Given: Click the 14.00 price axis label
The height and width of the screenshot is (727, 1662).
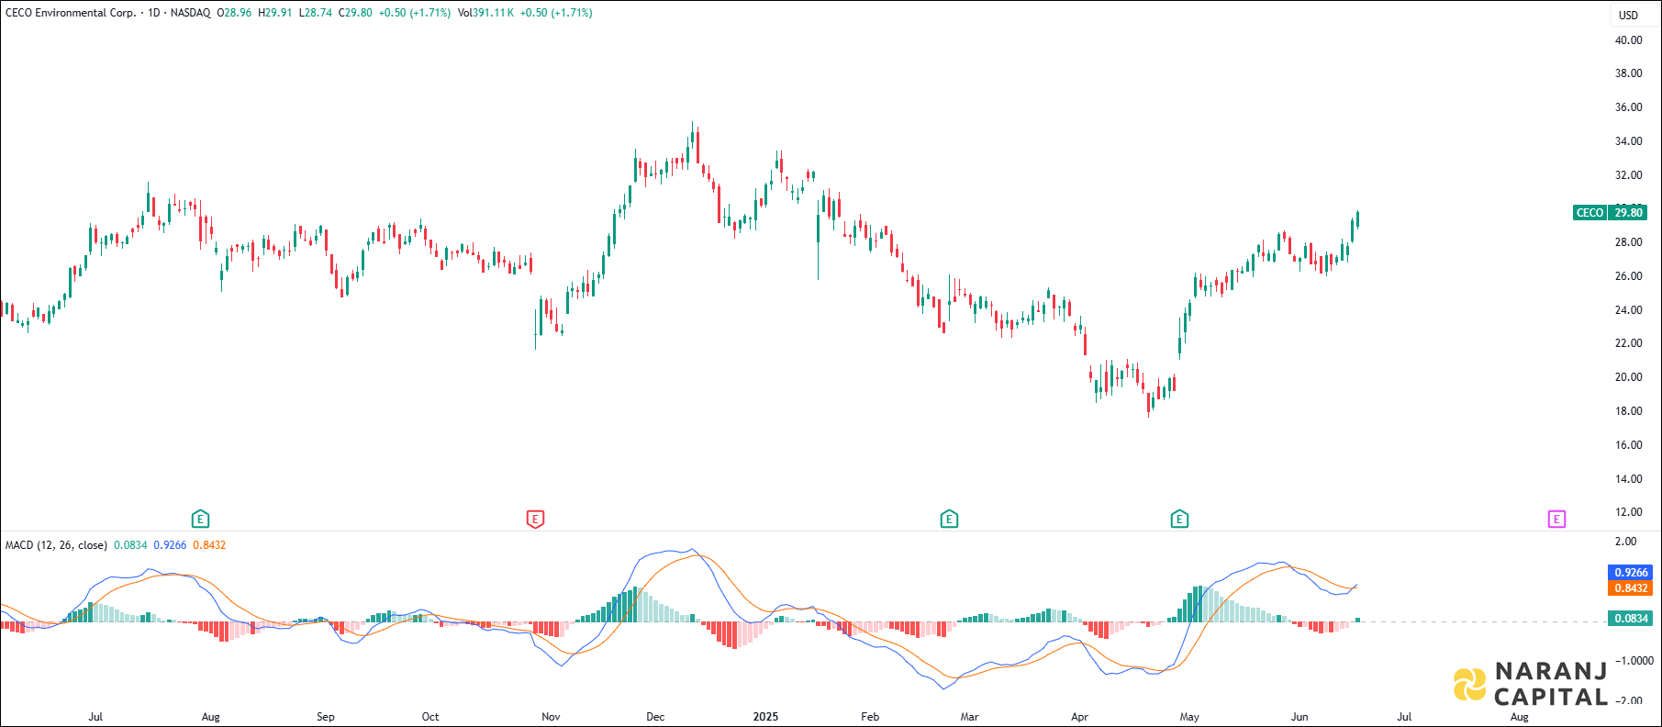Looking at the screenshot, I should [1629, 479].
